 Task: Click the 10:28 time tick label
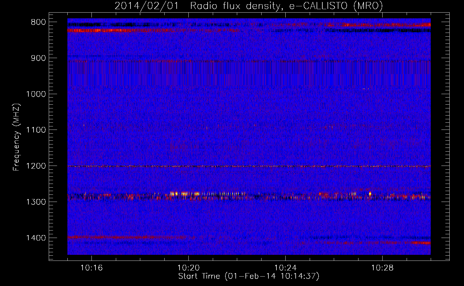(382, 268)
